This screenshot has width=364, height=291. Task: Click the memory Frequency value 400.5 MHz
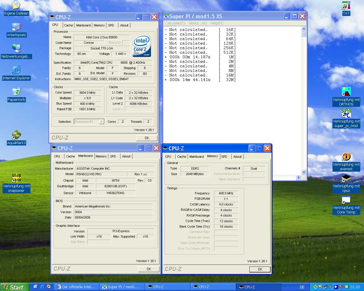click(x=226, y=193)
